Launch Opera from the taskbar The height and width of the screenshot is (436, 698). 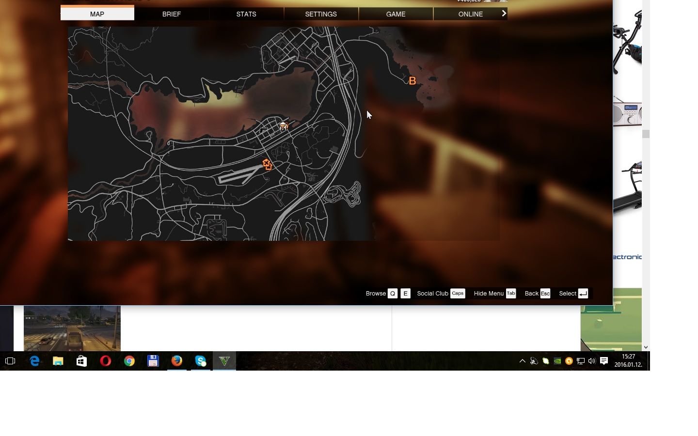pos(105,361)
